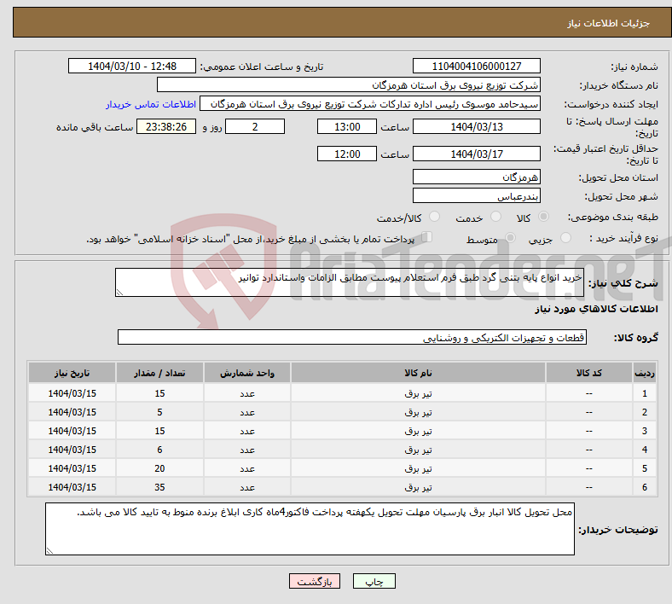This screenshot has width=672, height=604.
Task: Click the واحد شمارش column header
Action: [x=247, y=373]
